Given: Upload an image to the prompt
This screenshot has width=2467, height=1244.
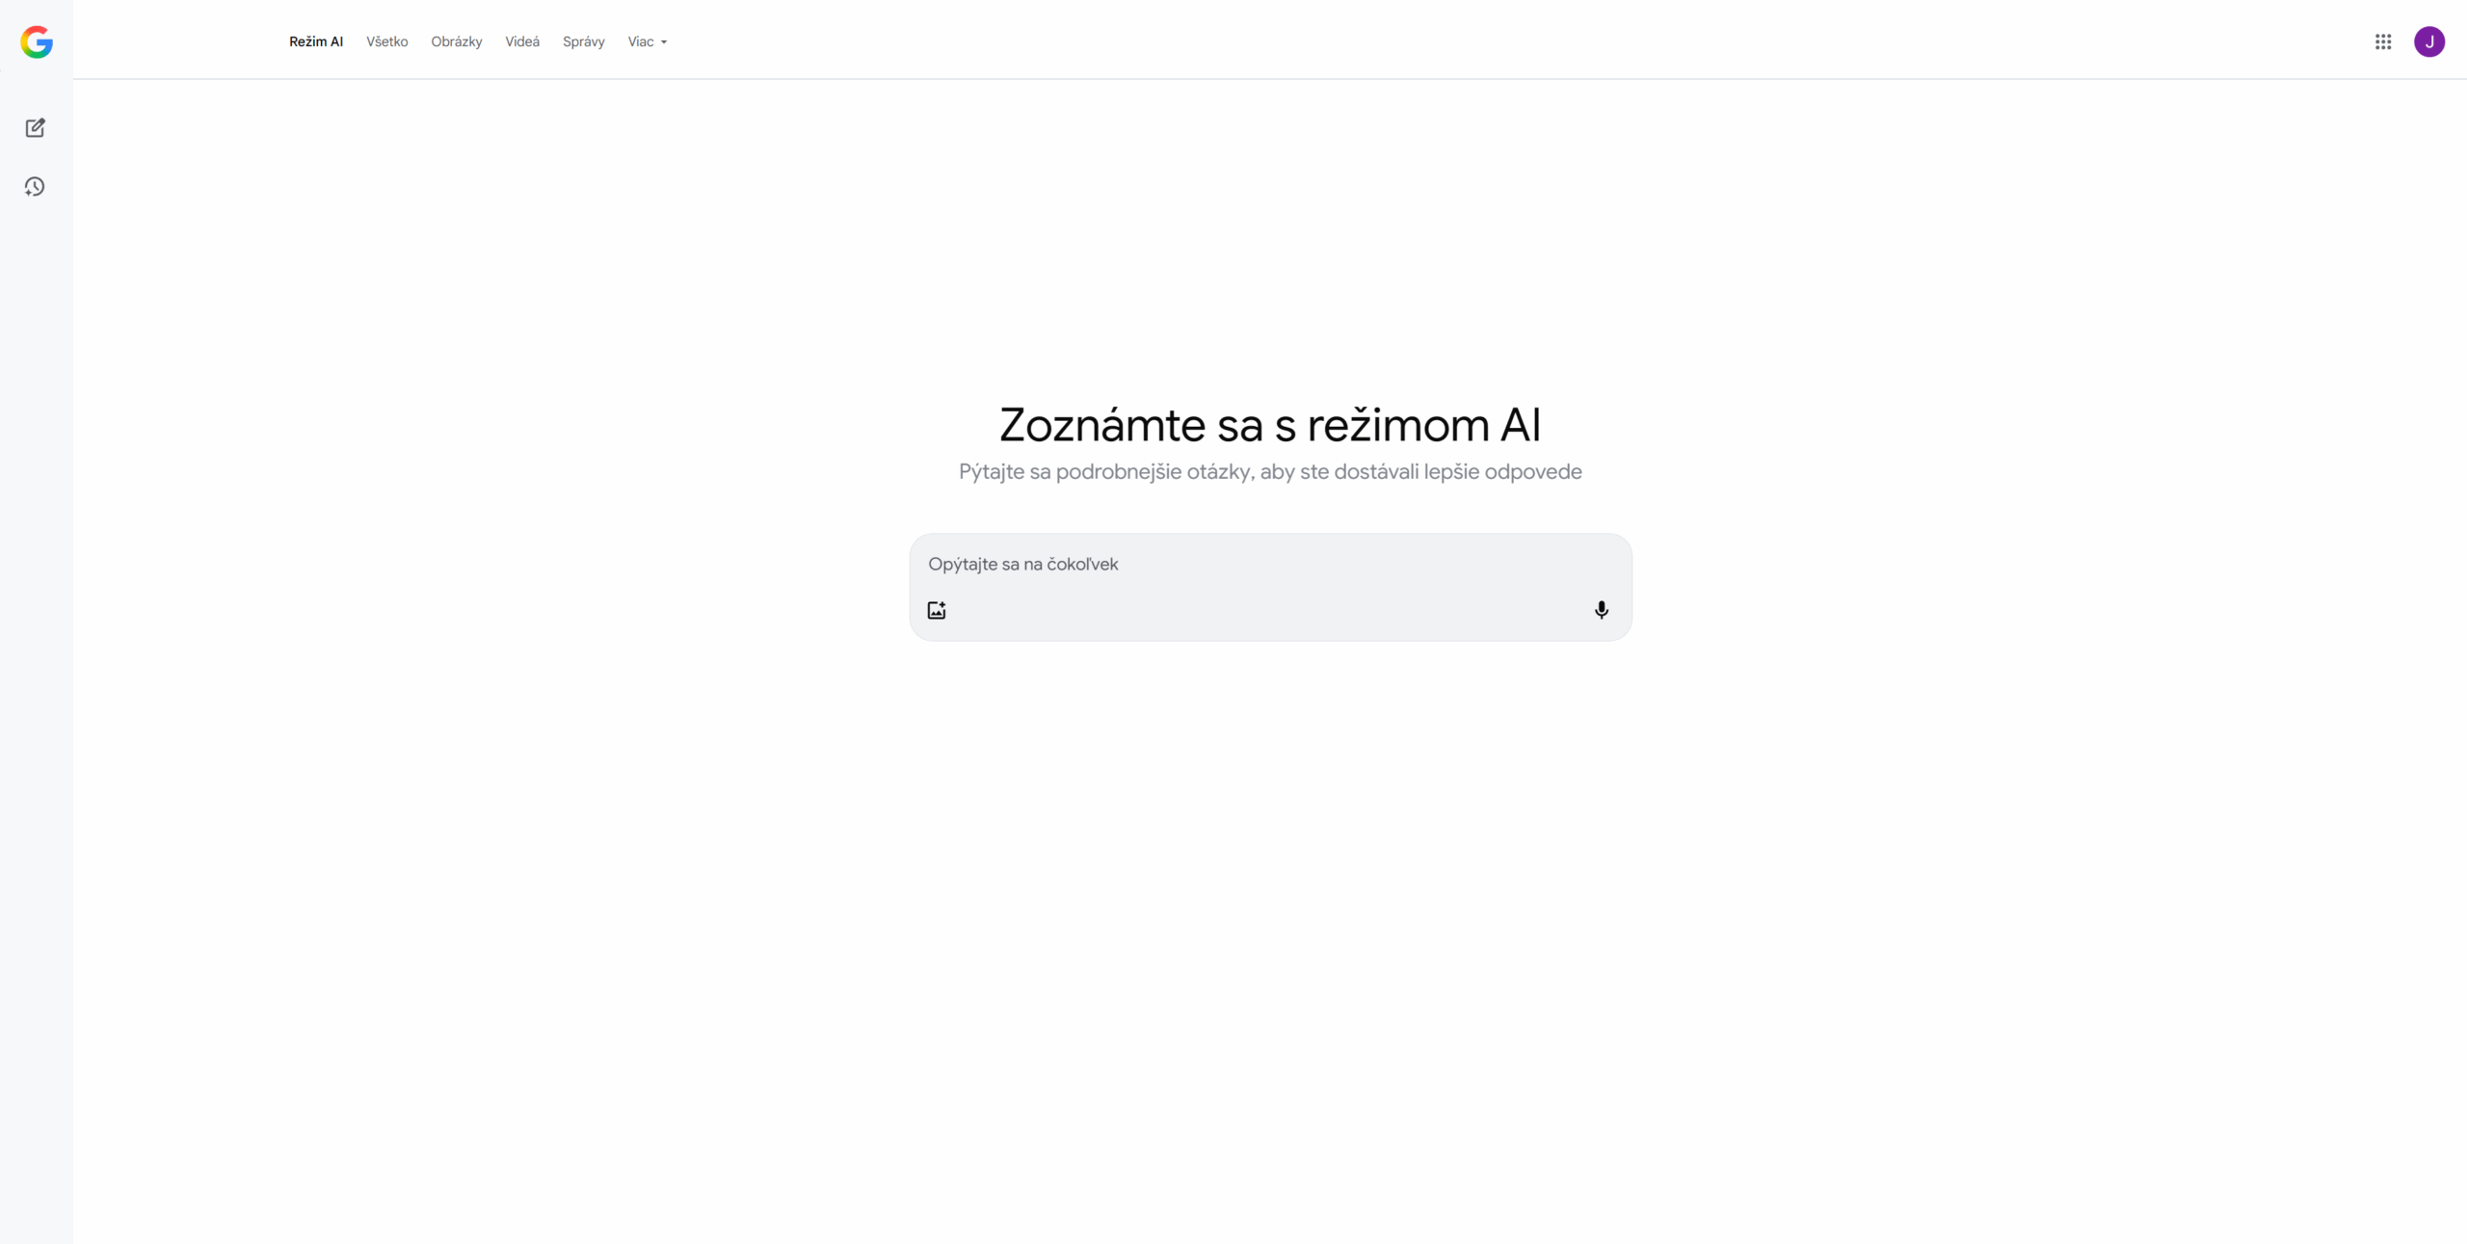Looking at the screenshot, I should point(937,610).
